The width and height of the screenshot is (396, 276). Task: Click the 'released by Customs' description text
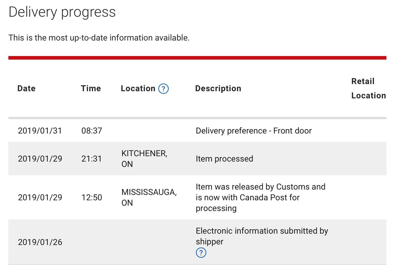point(260,197)
